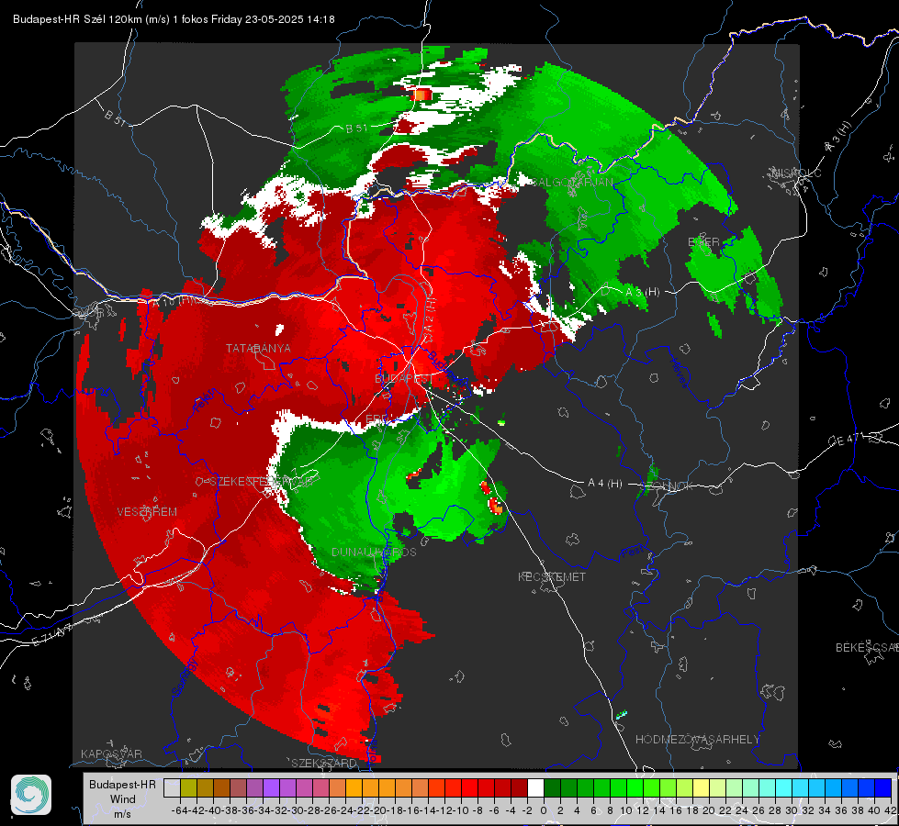
Task: Click the VESZPREM city label
Action: coord(147,511)
